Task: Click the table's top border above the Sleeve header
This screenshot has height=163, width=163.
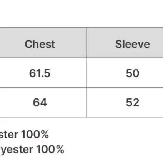Action: tap(125, 27)
